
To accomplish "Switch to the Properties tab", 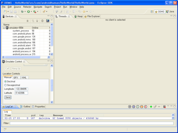I will [x=39, y=107].
